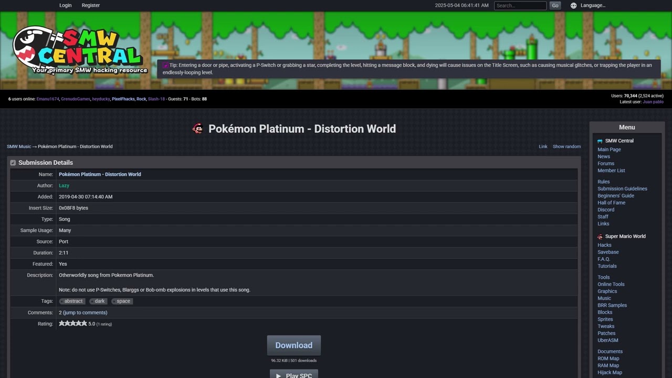Open Forums in the menu
Screen dimensions: 672x378
coord(606,163)
